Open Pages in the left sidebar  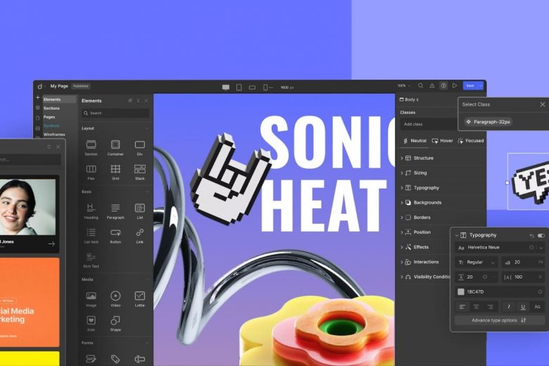(49, 117)
